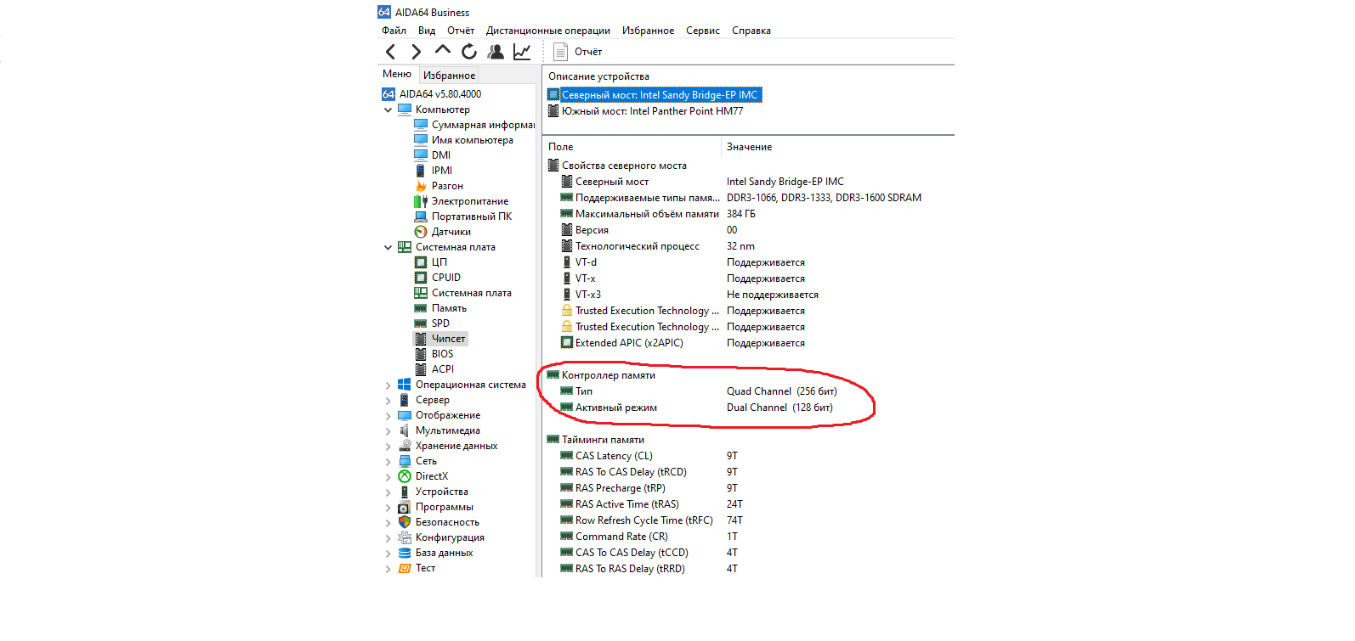Viewport: 1355px width, 641px height.
Task: Click the ЦП processor icon
Action: coord(420,262)
